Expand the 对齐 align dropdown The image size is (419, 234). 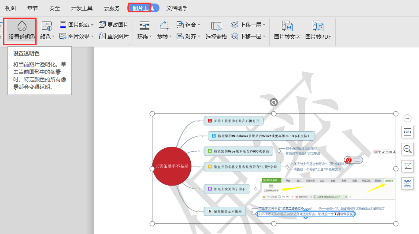point(189,36)
